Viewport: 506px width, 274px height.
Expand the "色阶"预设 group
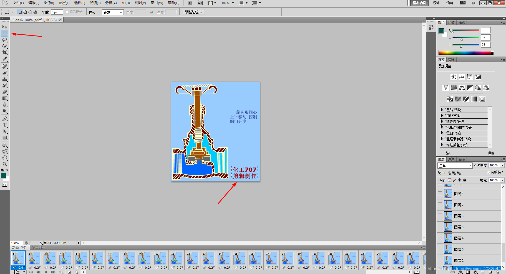tap(442, 110)
